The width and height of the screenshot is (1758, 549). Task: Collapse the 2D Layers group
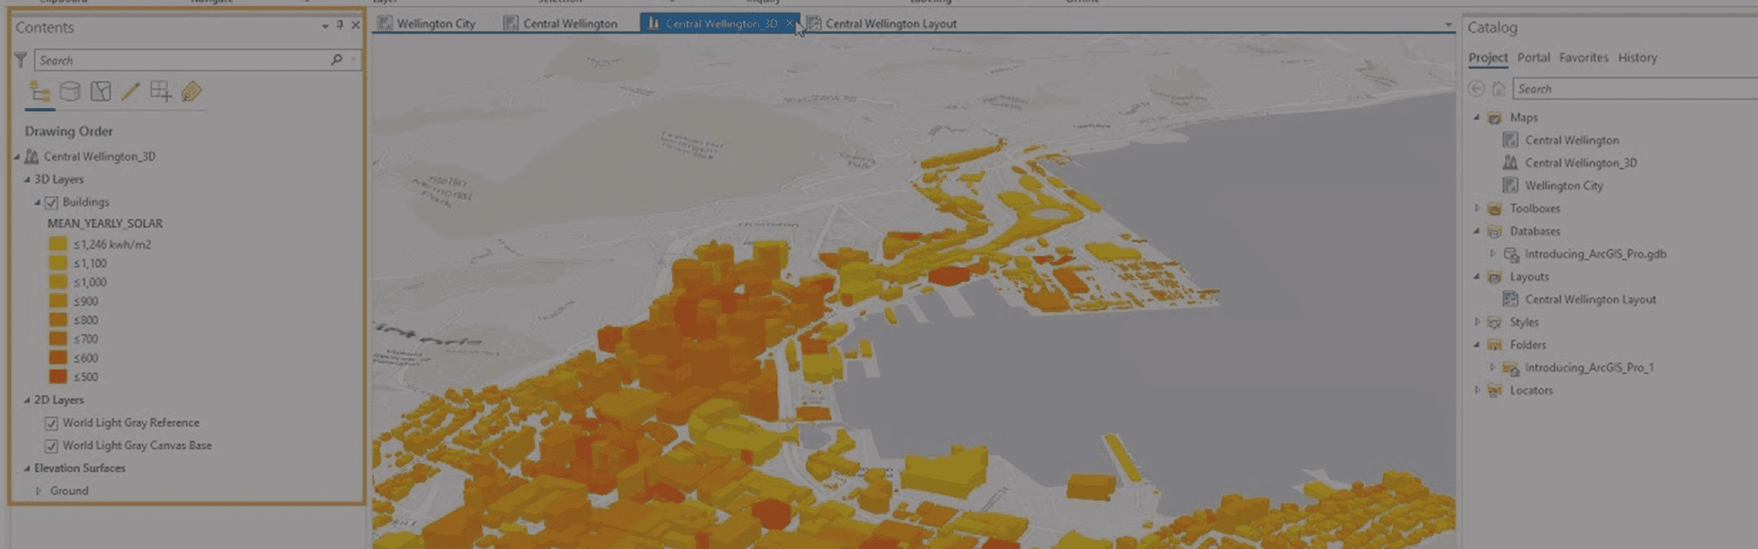coord(27,400)
